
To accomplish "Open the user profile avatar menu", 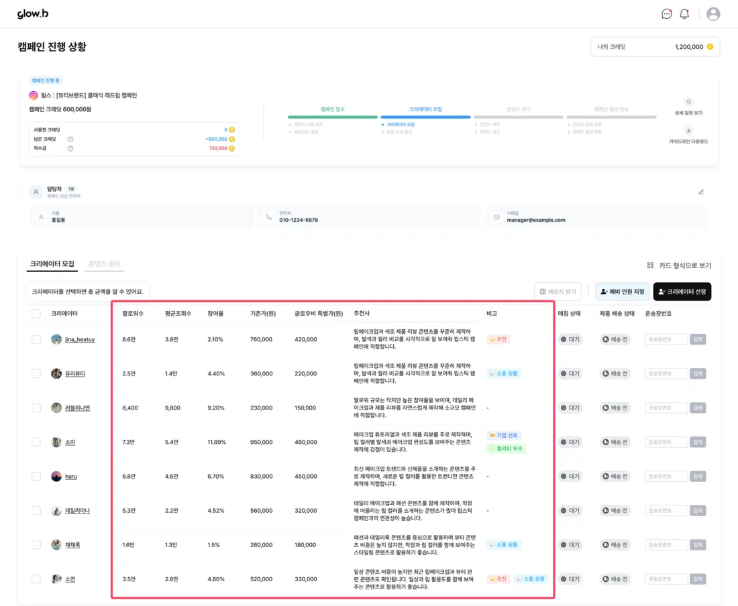I will [713, 14].
